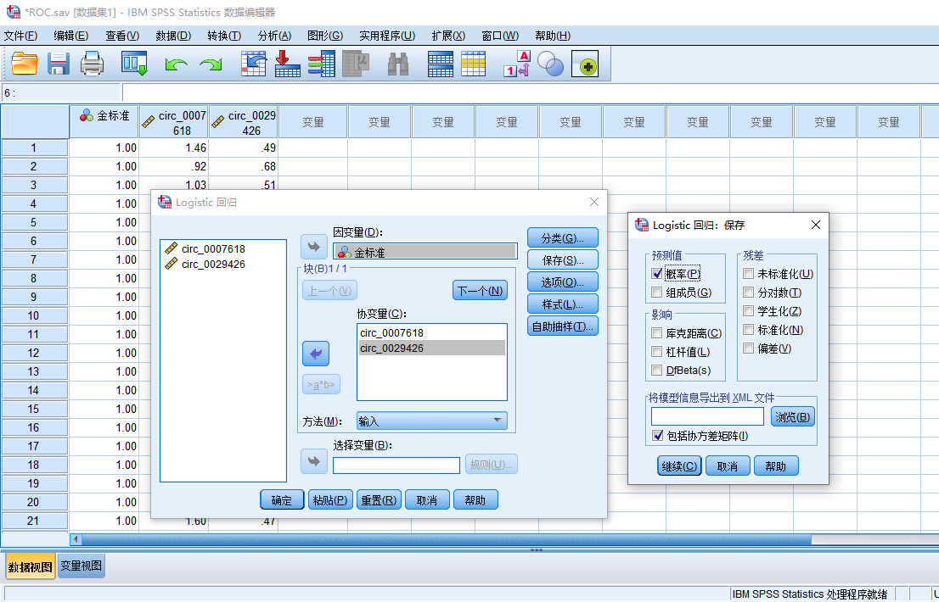
Task: Click the 金标准 column header
Action: (104, 122)
